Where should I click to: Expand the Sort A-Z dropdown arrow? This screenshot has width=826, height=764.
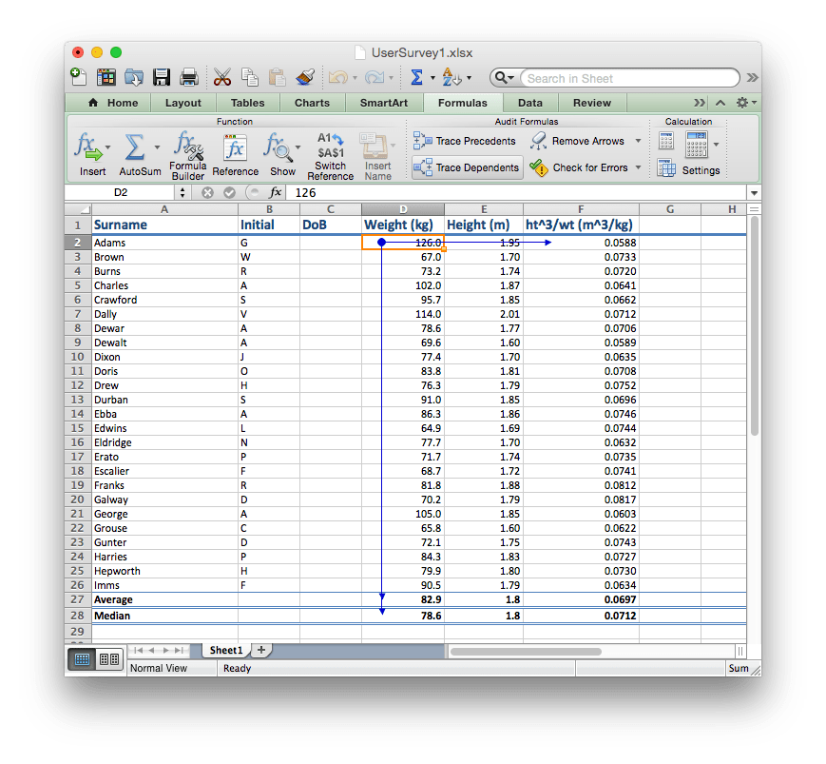pyautogui.click(x=471, y=77)
